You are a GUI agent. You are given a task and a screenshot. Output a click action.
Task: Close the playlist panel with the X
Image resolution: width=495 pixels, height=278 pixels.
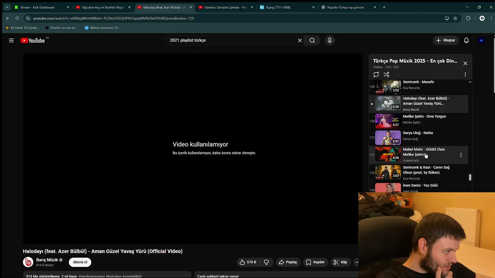[x=465, y=63]
